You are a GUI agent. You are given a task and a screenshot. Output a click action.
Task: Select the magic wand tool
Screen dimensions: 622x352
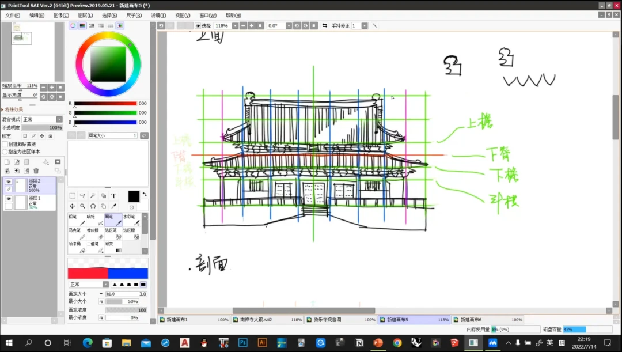93,196
